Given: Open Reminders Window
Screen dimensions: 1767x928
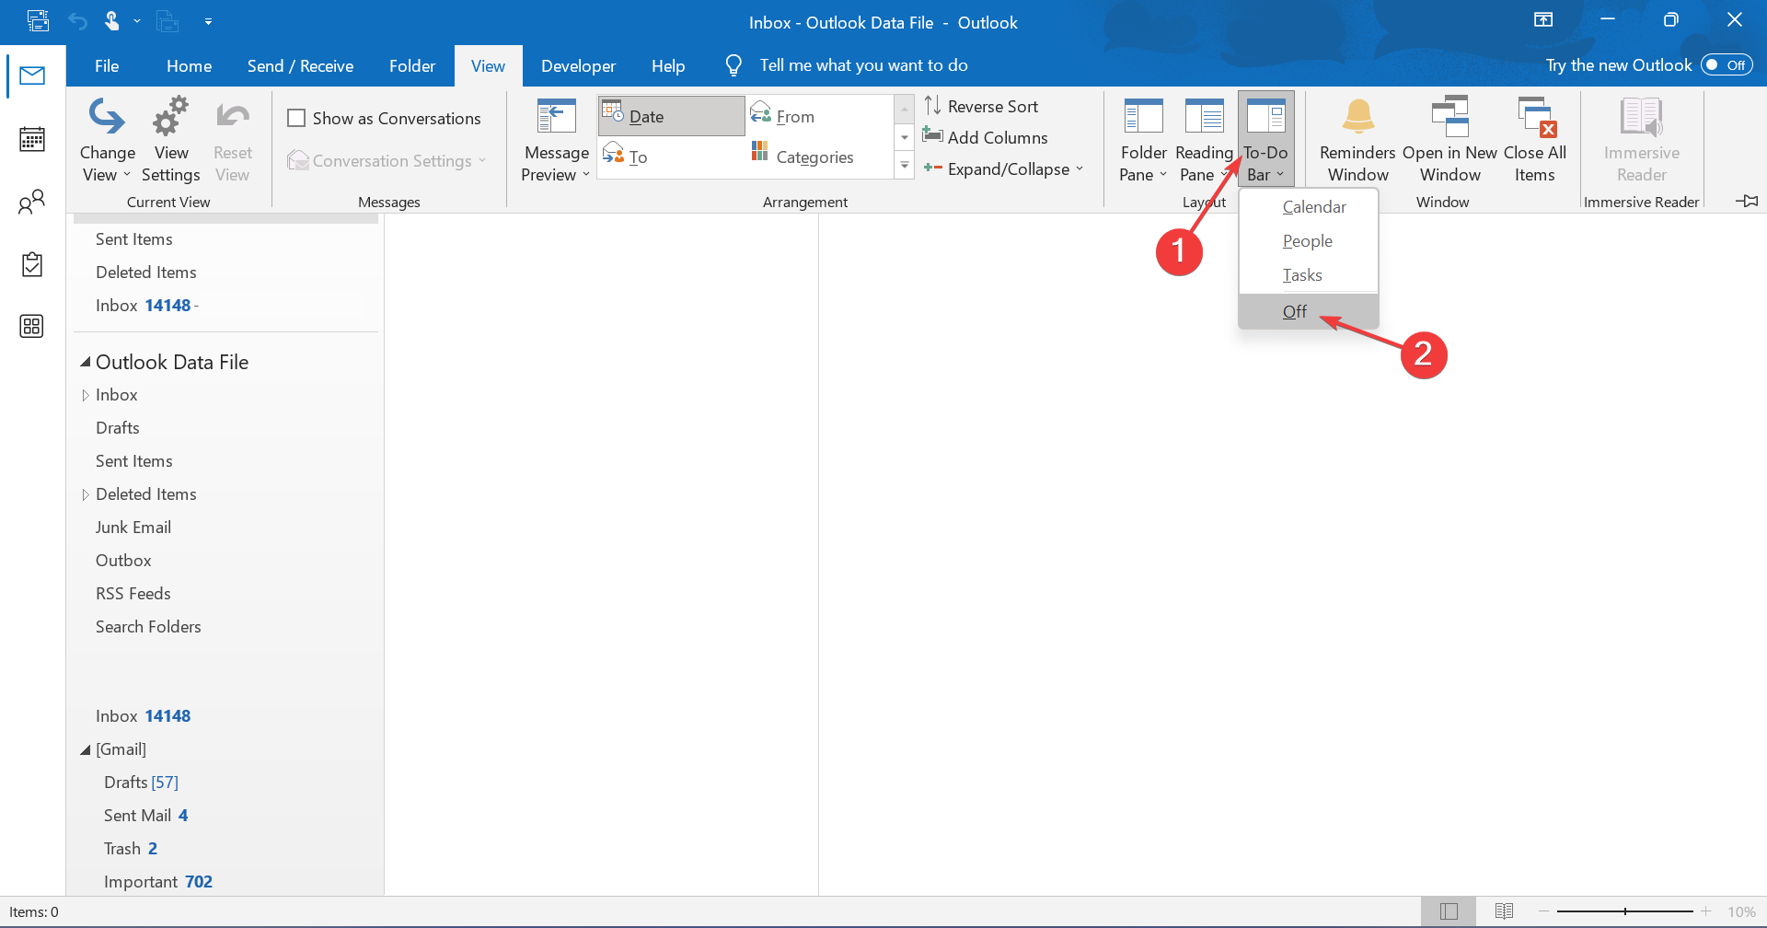Looking at the screenshot, I should (1357, 140).
